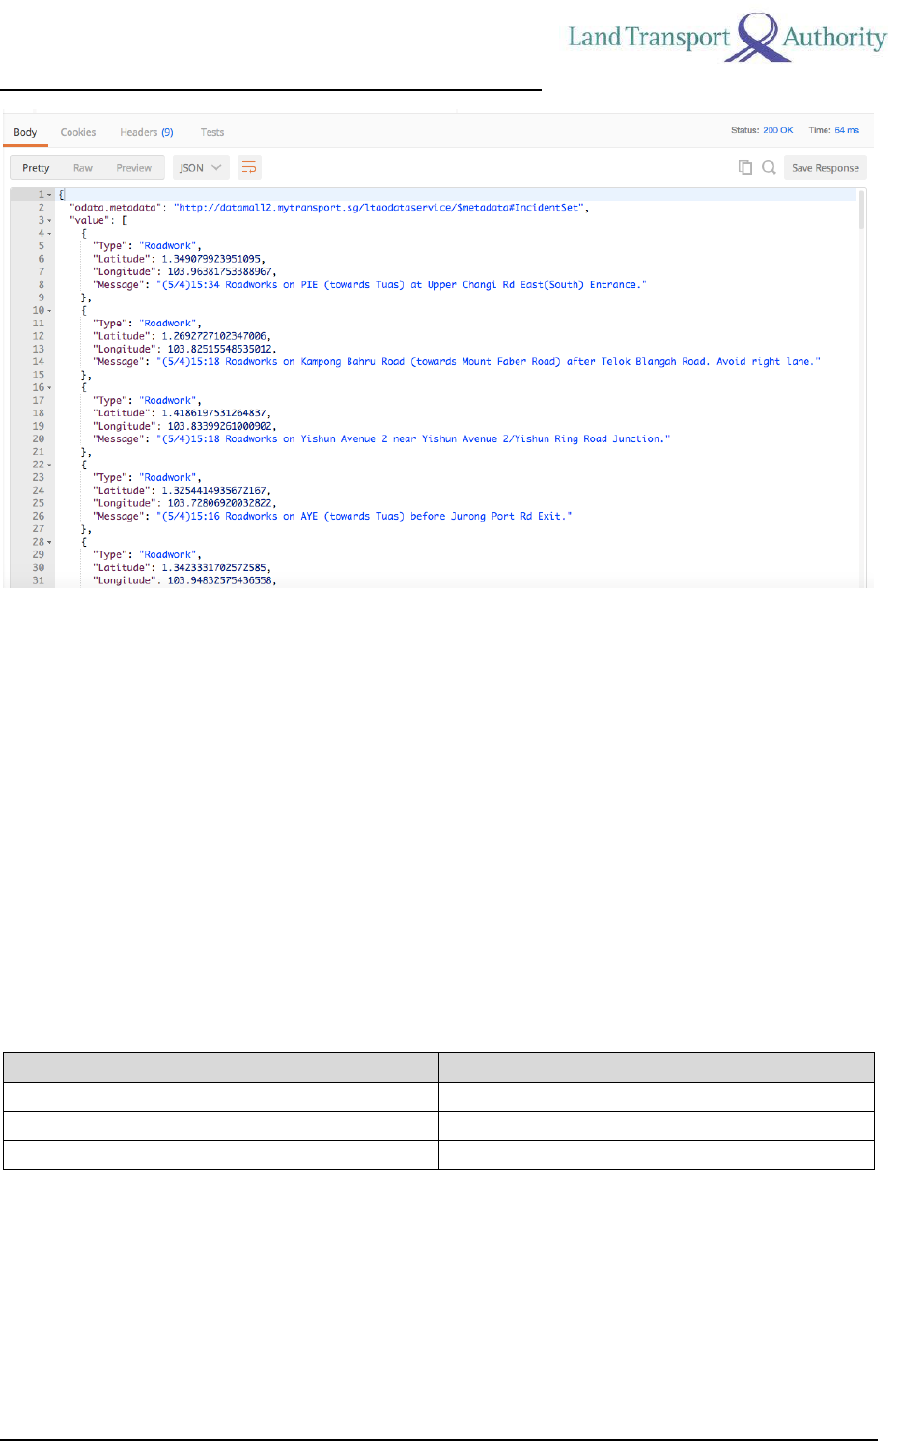Click message about PIE towards Tuas
Image resolution: width=897 pixels, height=1441 pixels.
click(x=402, y=285)
